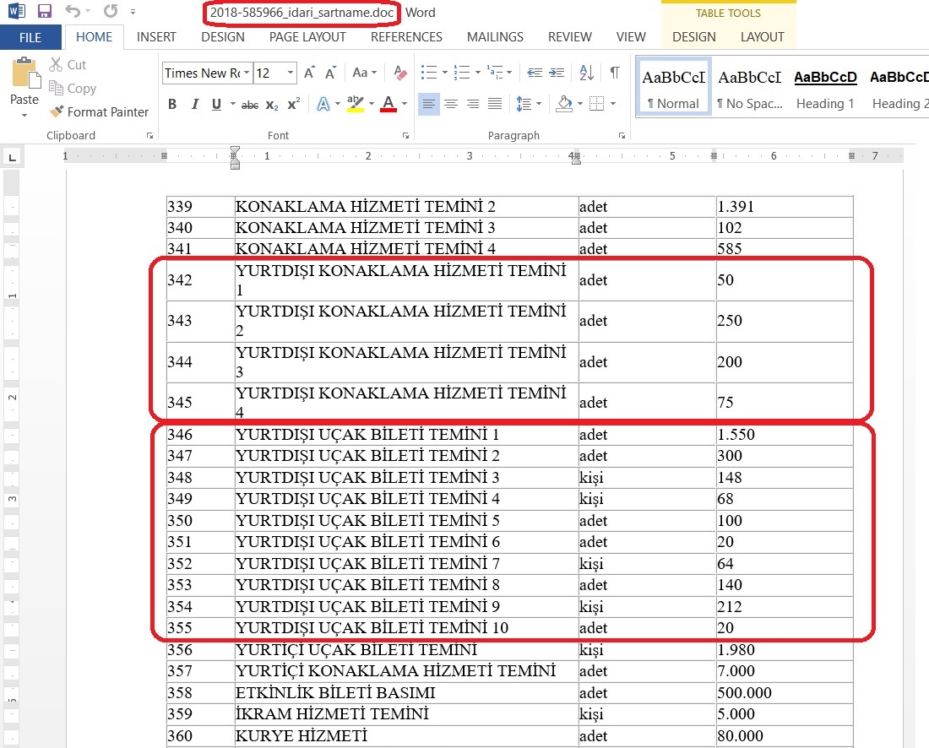Align text to the right
The image size is (929, 748).
pyautogui.click(x=473, y=105)
